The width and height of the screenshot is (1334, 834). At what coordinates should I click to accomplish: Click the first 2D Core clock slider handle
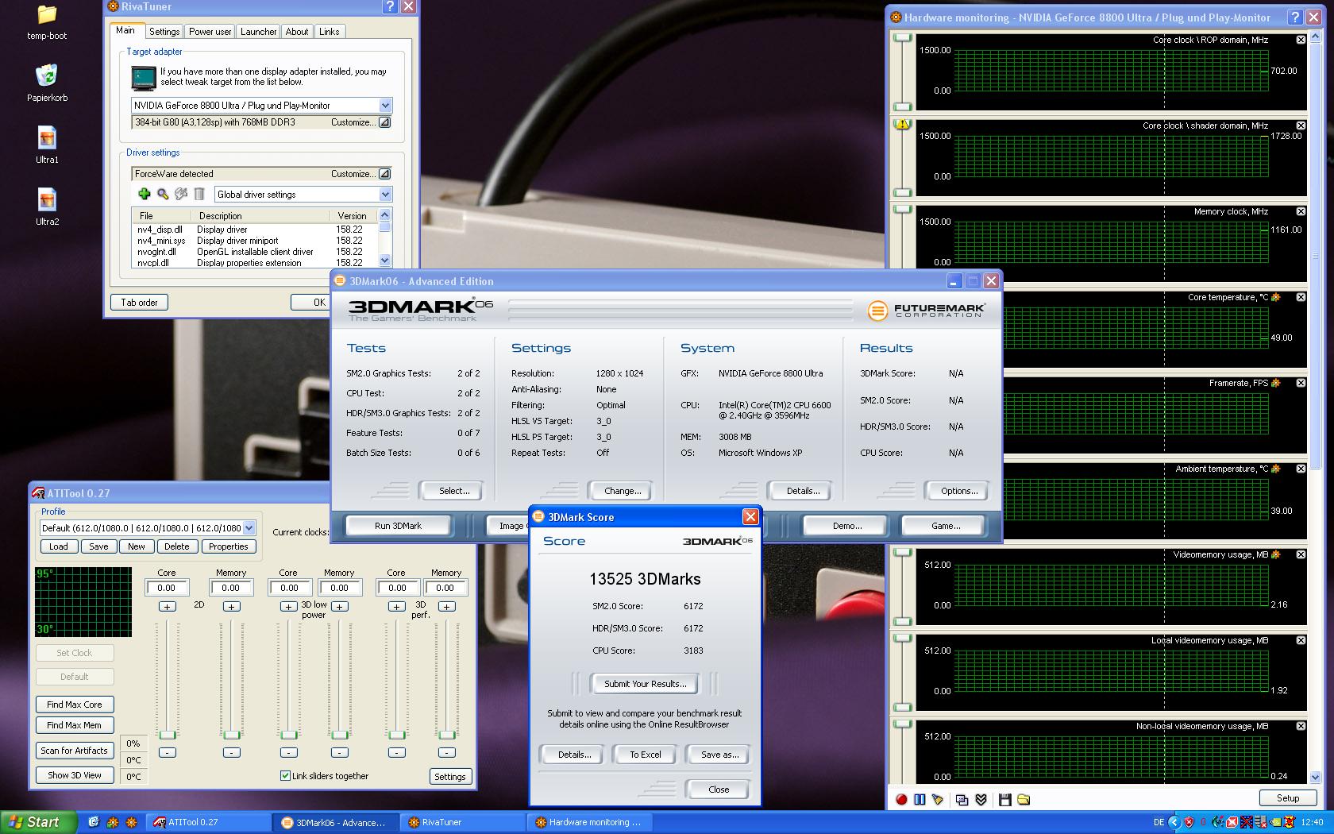point(167,735)
